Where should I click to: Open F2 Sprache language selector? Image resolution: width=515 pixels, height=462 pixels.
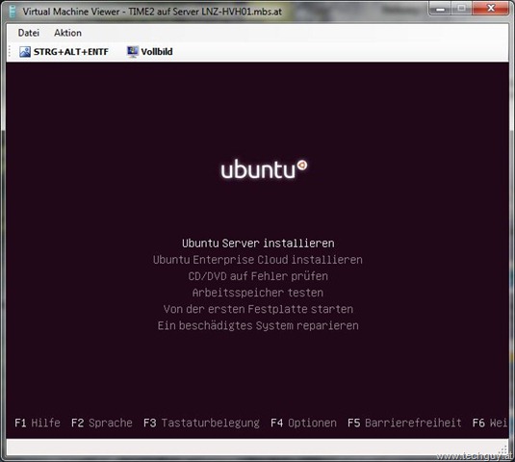102,423
